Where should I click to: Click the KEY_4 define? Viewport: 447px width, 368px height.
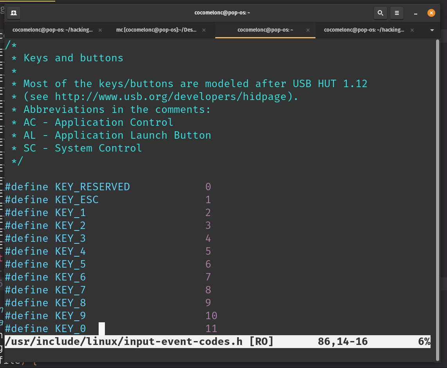coord(45,251)
